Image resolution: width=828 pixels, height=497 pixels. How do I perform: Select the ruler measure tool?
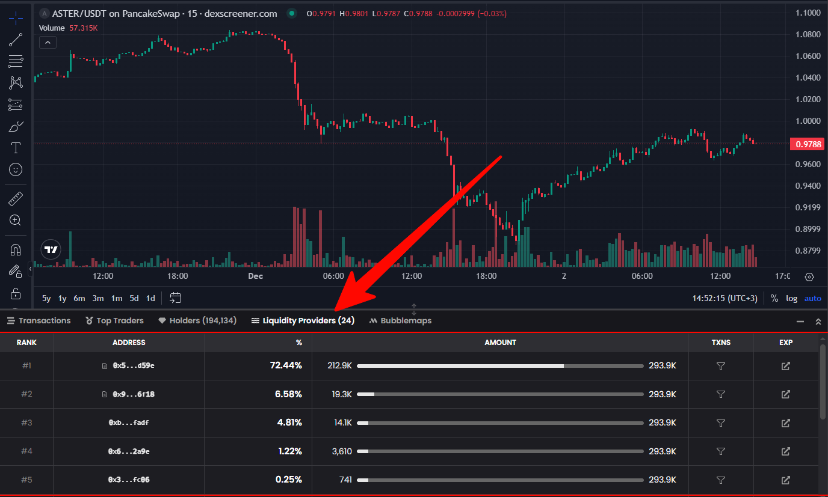16,198
